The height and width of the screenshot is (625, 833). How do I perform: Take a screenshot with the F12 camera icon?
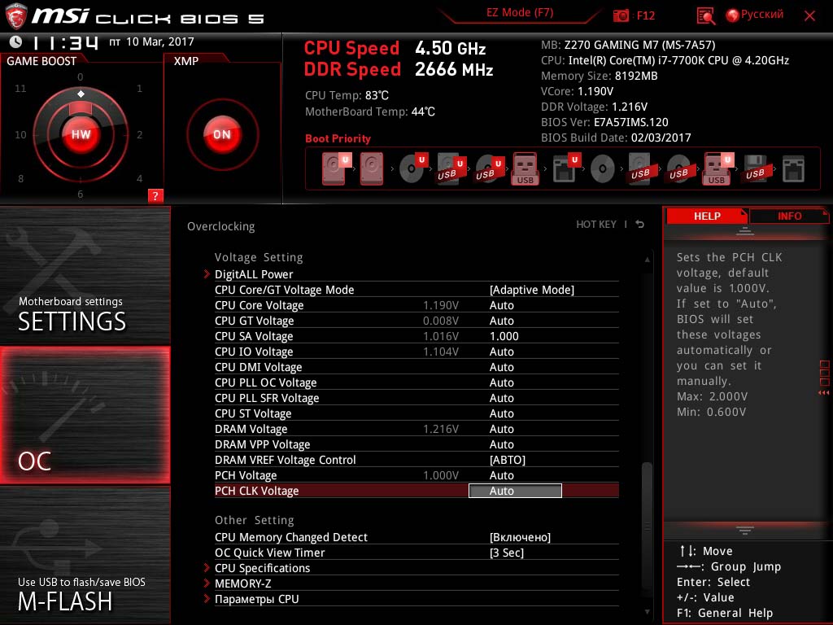pyautogui.click(x=621, y=15)
